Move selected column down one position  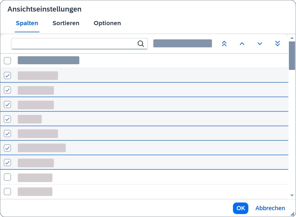pos(260,44)
